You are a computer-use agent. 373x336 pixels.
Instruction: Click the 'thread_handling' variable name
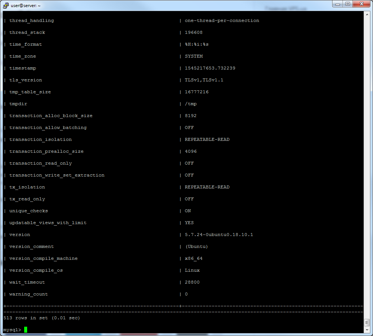pos(32,21)
